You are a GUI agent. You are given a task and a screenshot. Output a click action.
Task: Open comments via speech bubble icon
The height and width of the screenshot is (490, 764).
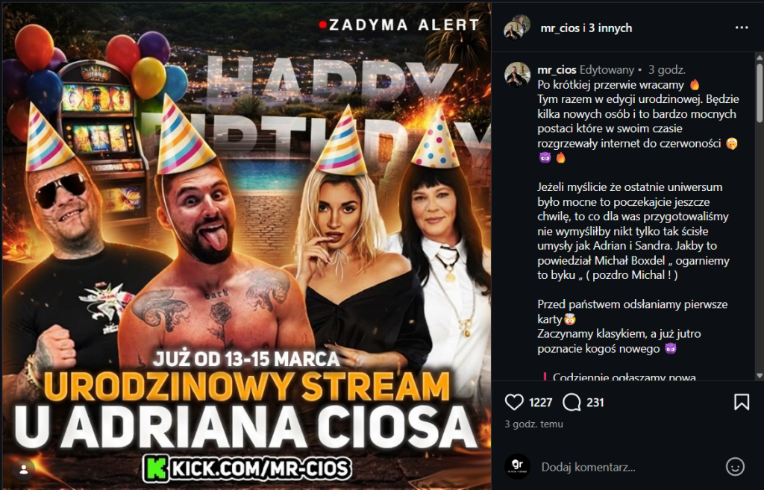pos(572,402)
